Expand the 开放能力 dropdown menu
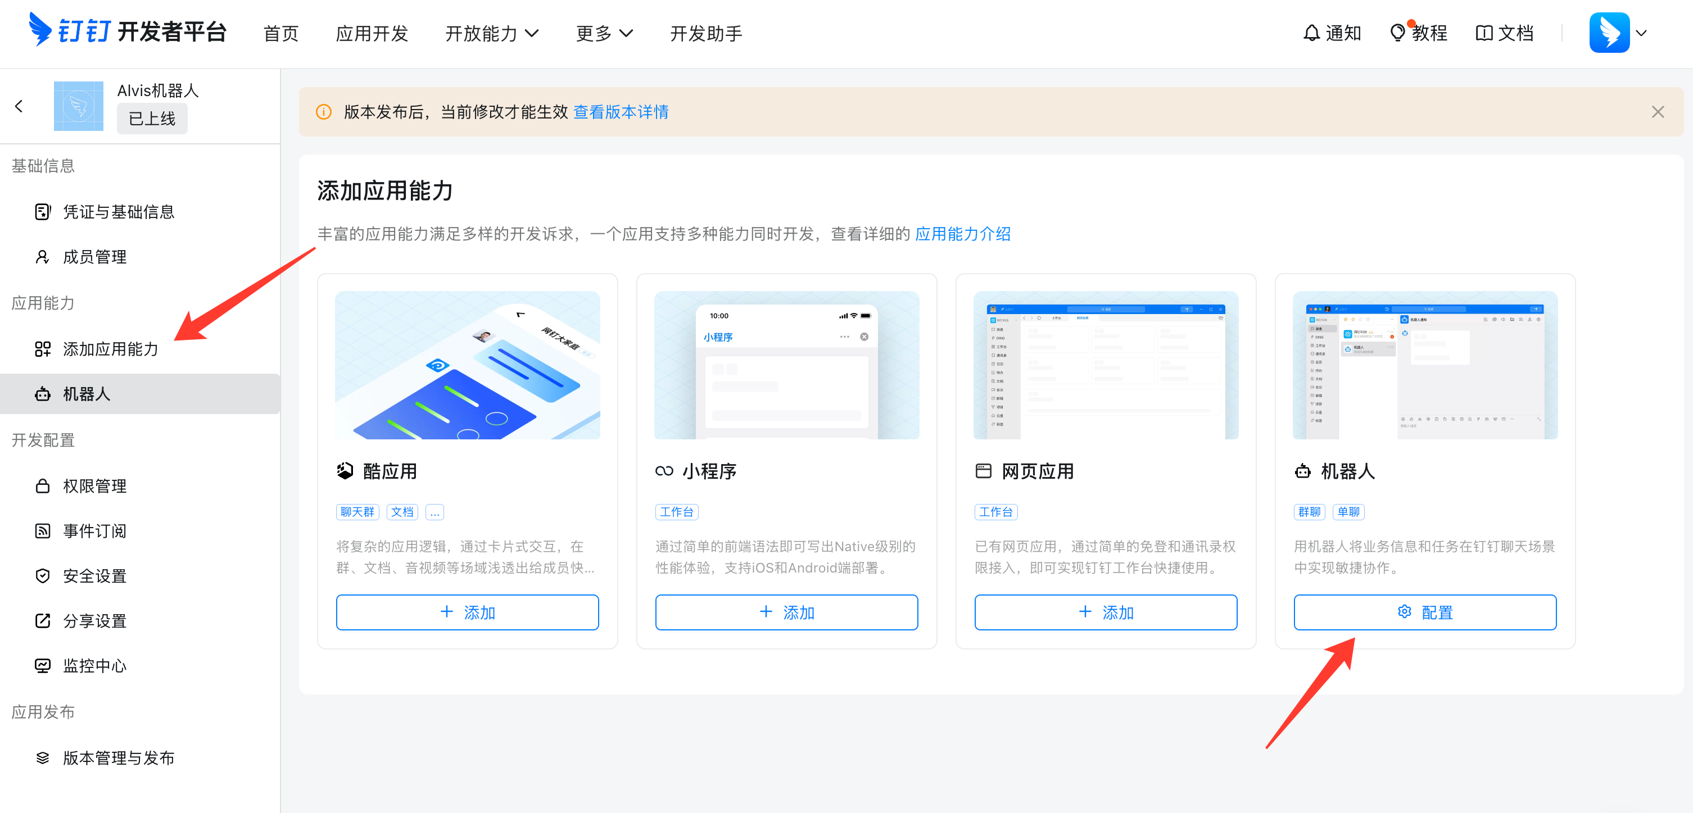The width and height of the screenshot is (1693, 813). 492,34
